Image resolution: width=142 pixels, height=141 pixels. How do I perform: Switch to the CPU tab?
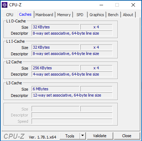tap(9, 15)
